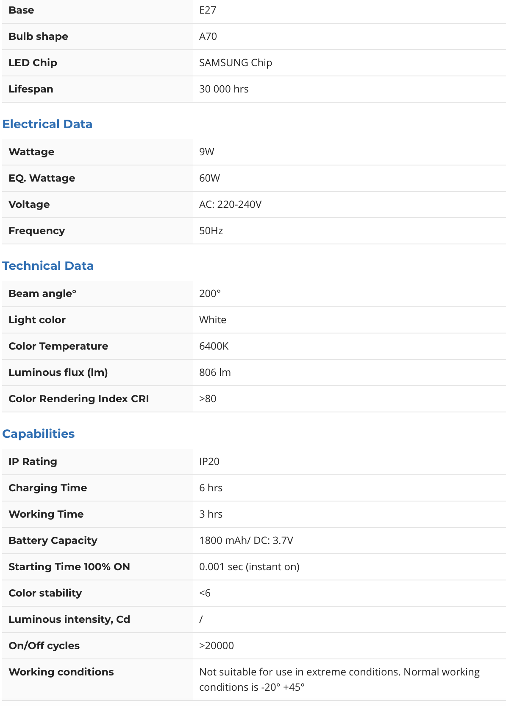This screenshot has height=706, width=506.
Task: Select the >20000 on/off cycles value
Action: coord(217,646)
